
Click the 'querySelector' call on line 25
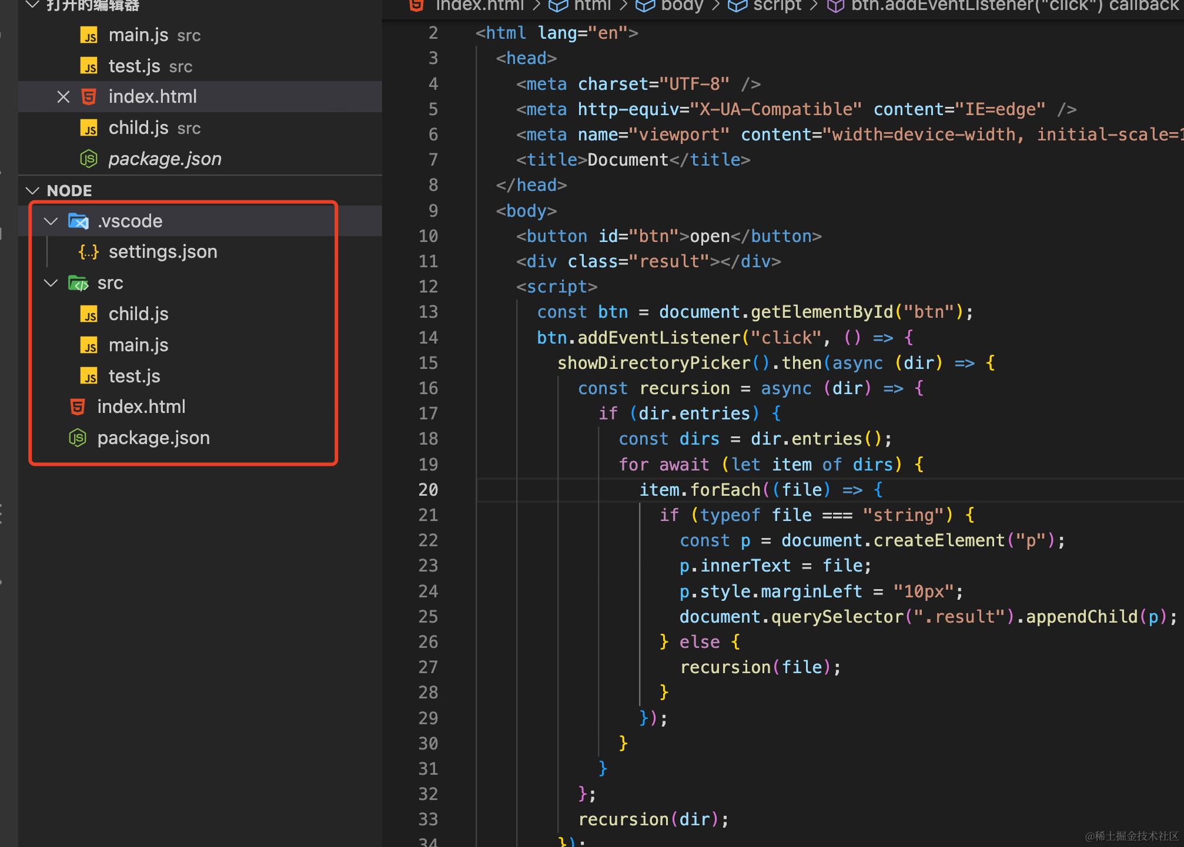(x=837, y=617)
